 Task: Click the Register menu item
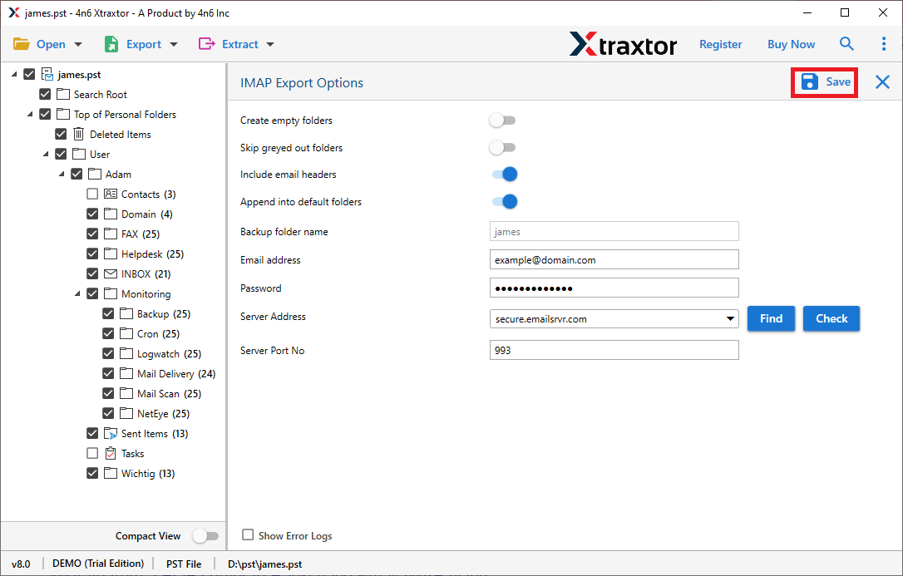[x=720, y=43]
